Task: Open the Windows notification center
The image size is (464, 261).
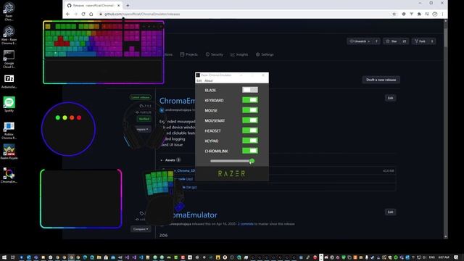Action: click(456, 257)
